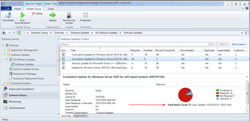Click the Overview node icon
The image size is (250, 122).
coord(7,45)
